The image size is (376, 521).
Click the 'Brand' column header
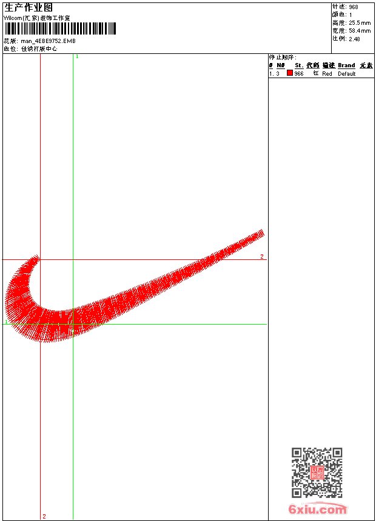[346, 65]
